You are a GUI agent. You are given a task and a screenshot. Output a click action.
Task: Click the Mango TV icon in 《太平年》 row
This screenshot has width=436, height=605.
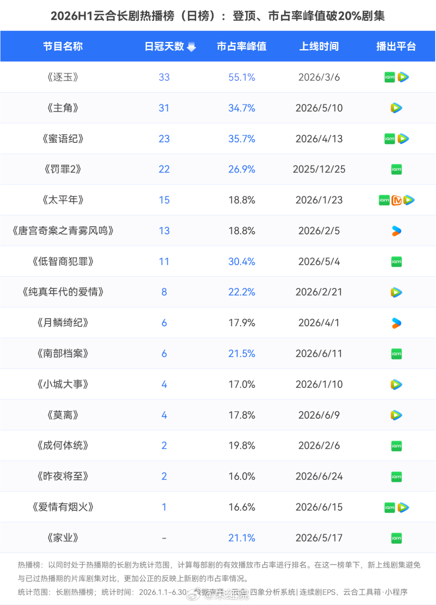pyautogui.click(x=397, y=200)
